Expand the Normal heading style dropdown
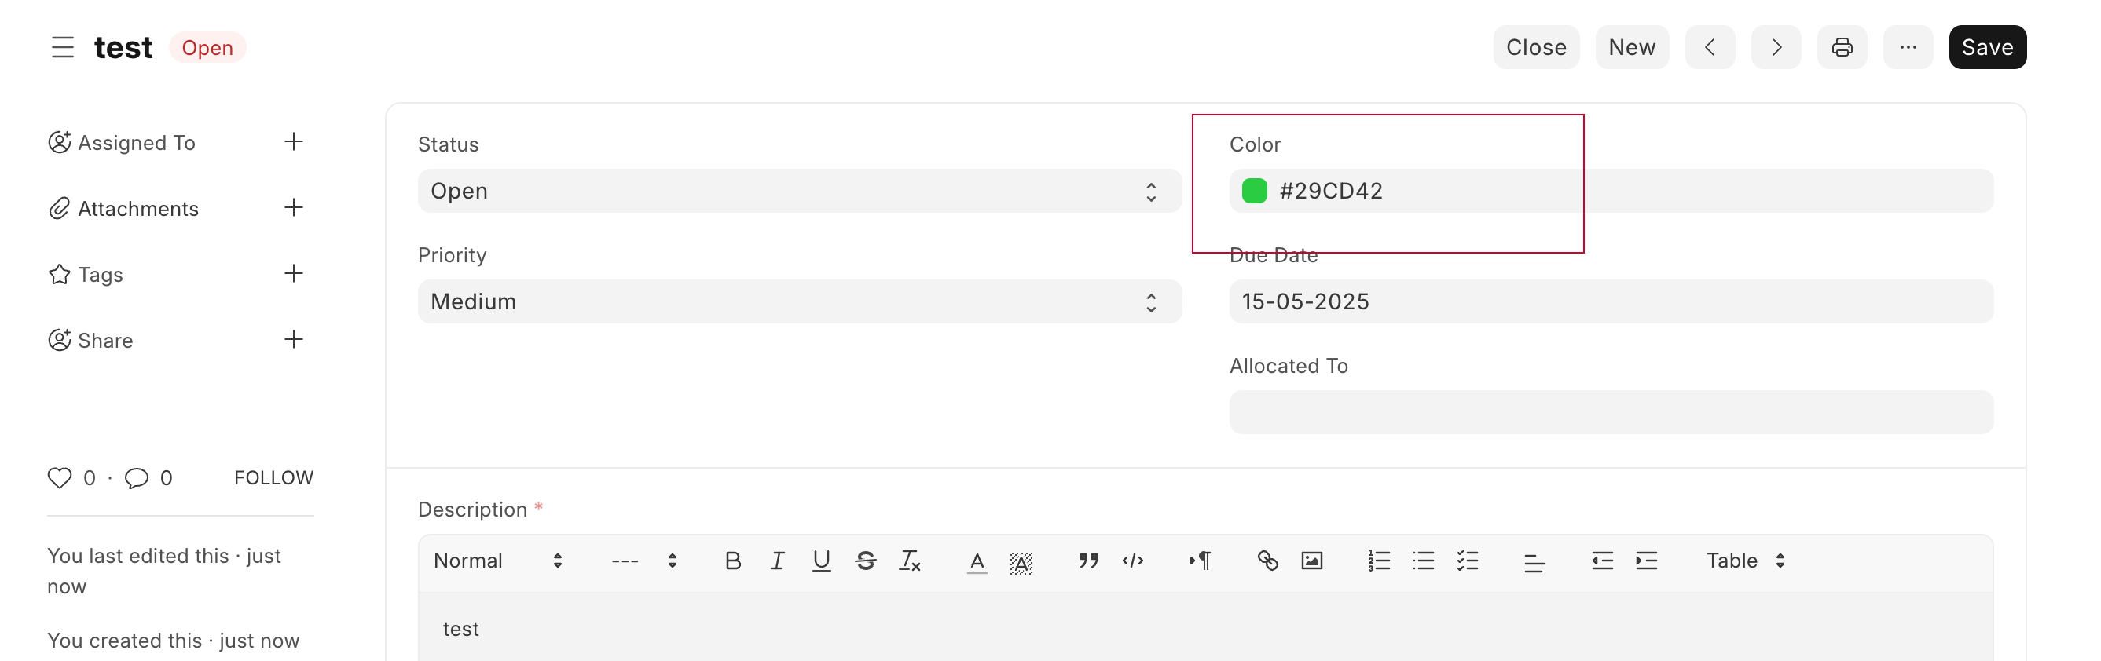 pyautogui.click(x=497, y=561)
